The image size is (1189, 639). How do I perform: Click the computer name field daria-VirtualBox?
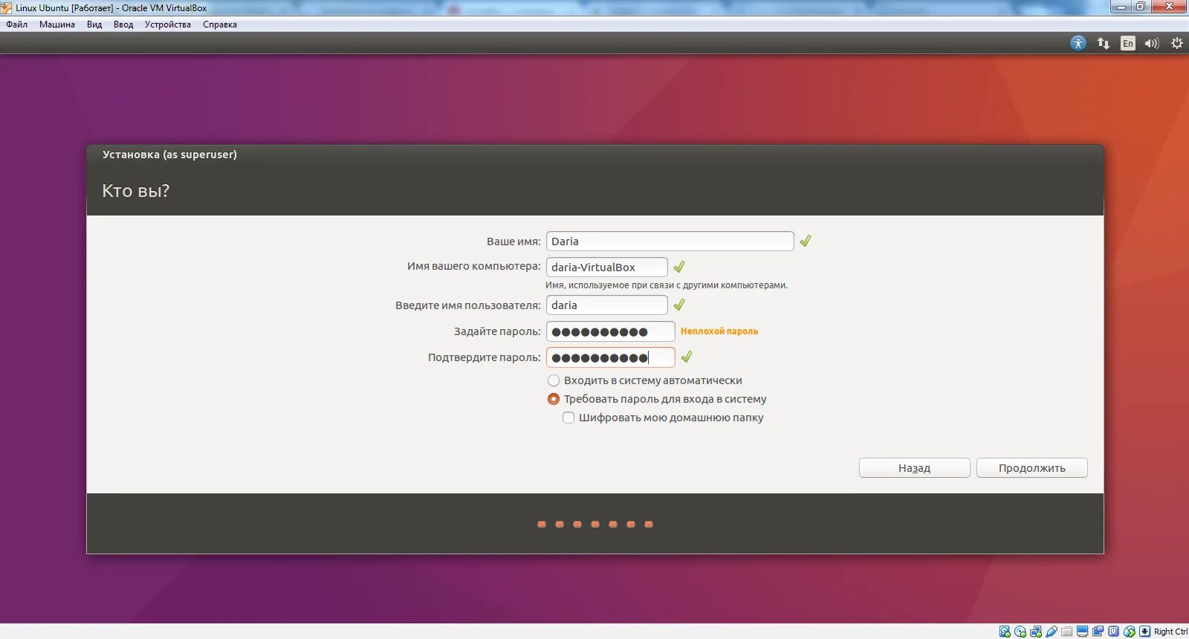tap(607, 267)
